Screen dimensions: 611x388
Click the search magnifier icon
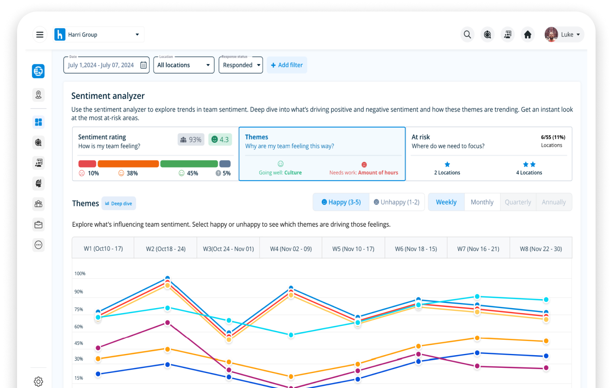467,35
